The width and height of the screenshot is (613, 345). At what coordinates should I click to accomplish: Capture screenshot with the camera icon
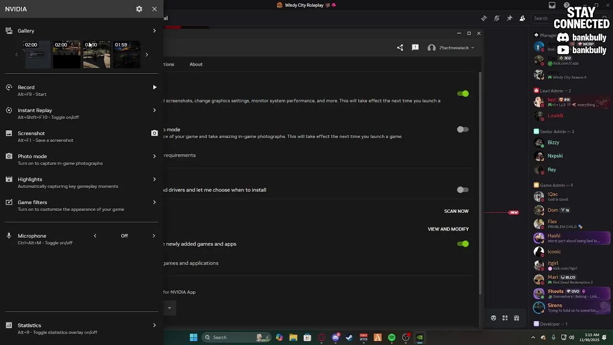(154, 133)
